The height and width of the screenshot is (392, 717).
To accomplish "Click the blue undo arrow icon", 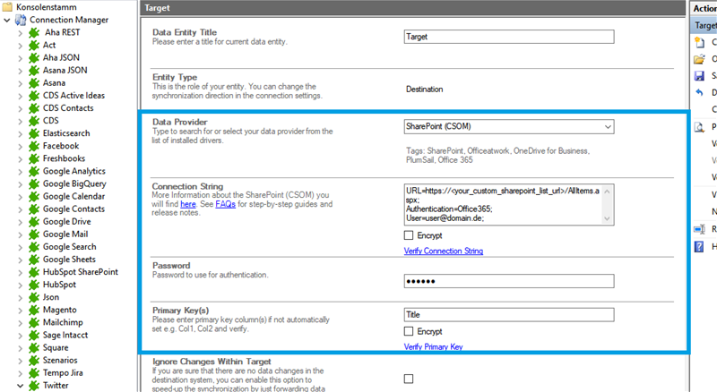I will coord(700,93).
